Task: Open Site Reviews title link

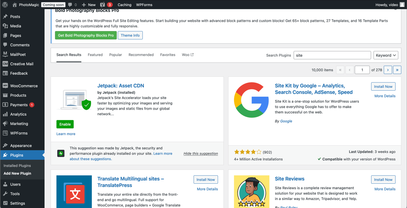Action: pyautogui.click(x=290, y=179)
